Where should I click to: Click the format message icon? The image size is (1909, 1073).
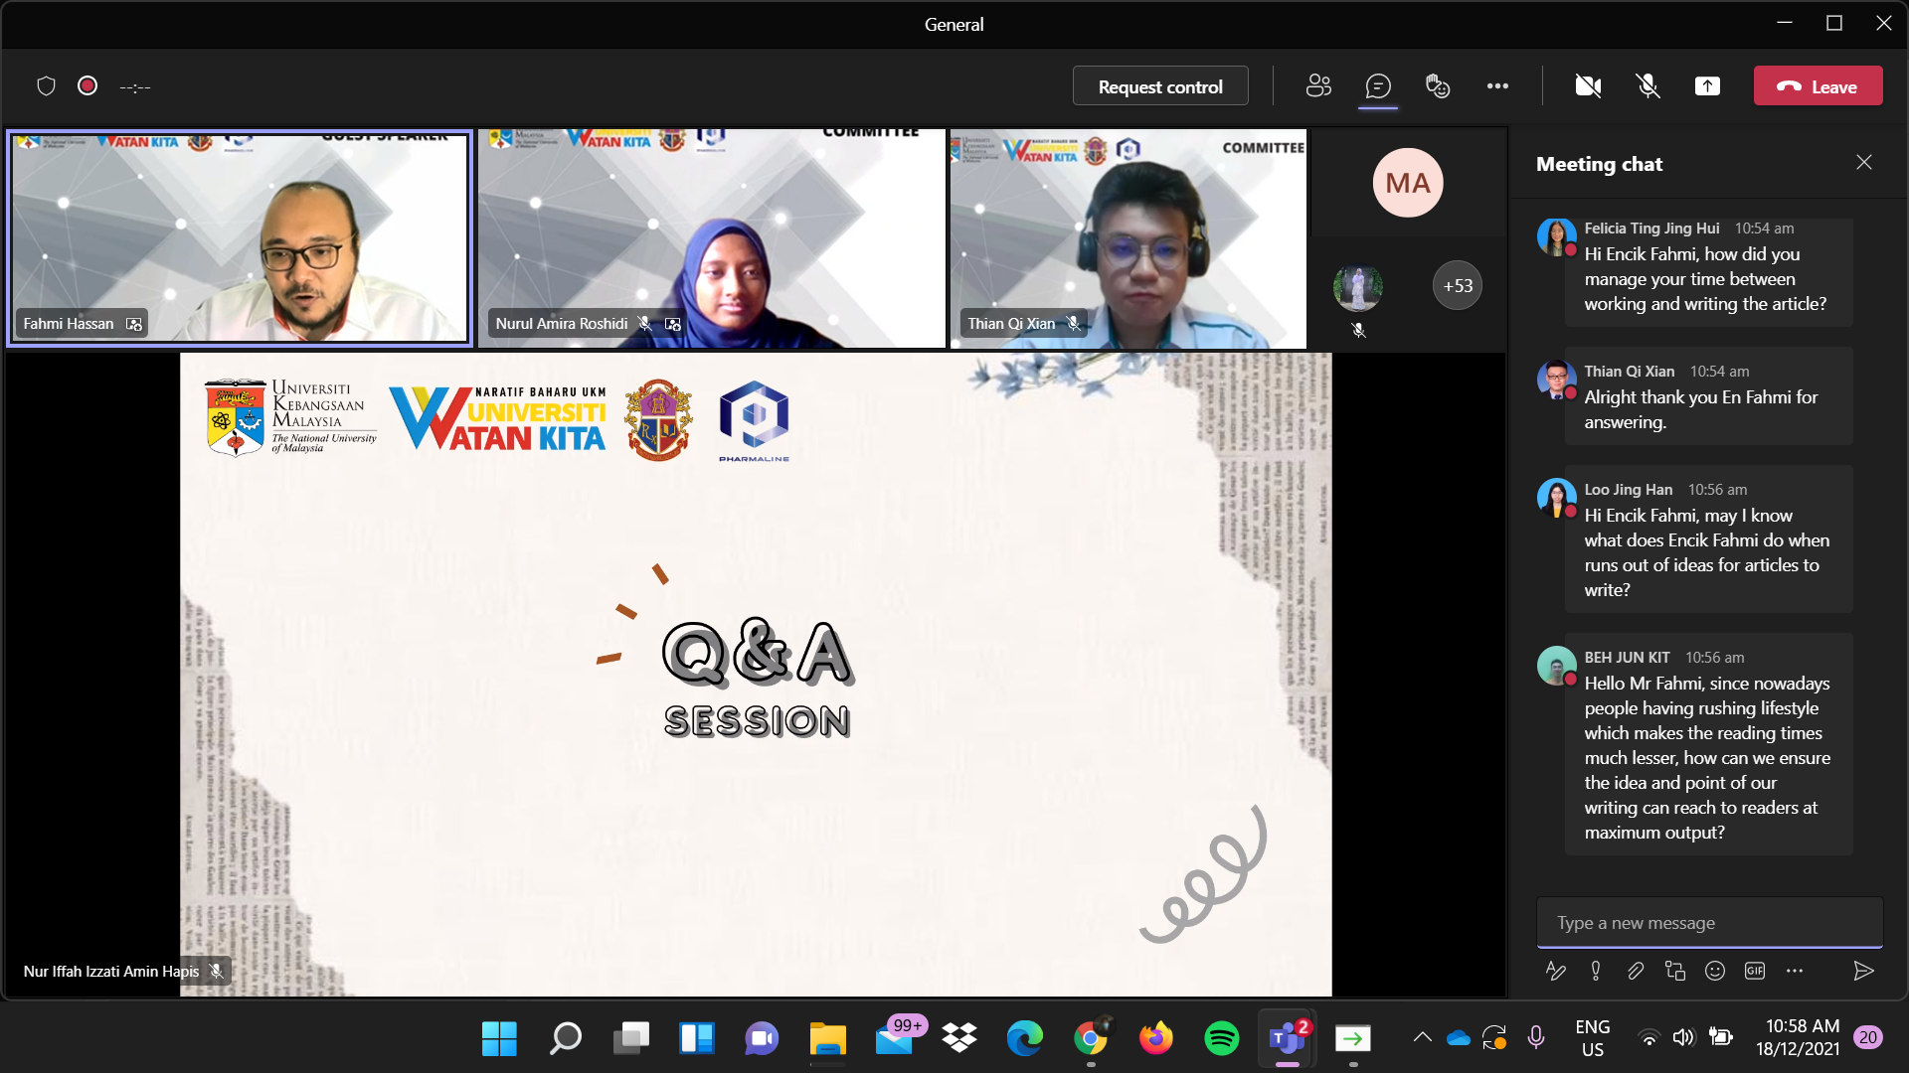(1556, 971)
